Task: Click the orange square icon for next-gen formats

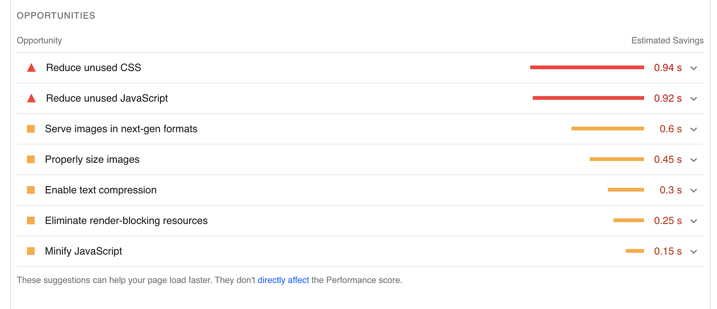Action: [x=31, y=129]
